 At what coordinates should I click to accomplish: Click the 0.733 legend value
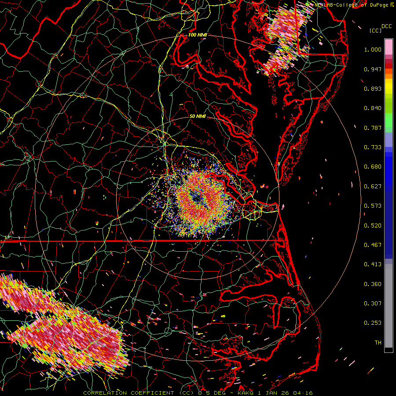[x=373, y=147]
